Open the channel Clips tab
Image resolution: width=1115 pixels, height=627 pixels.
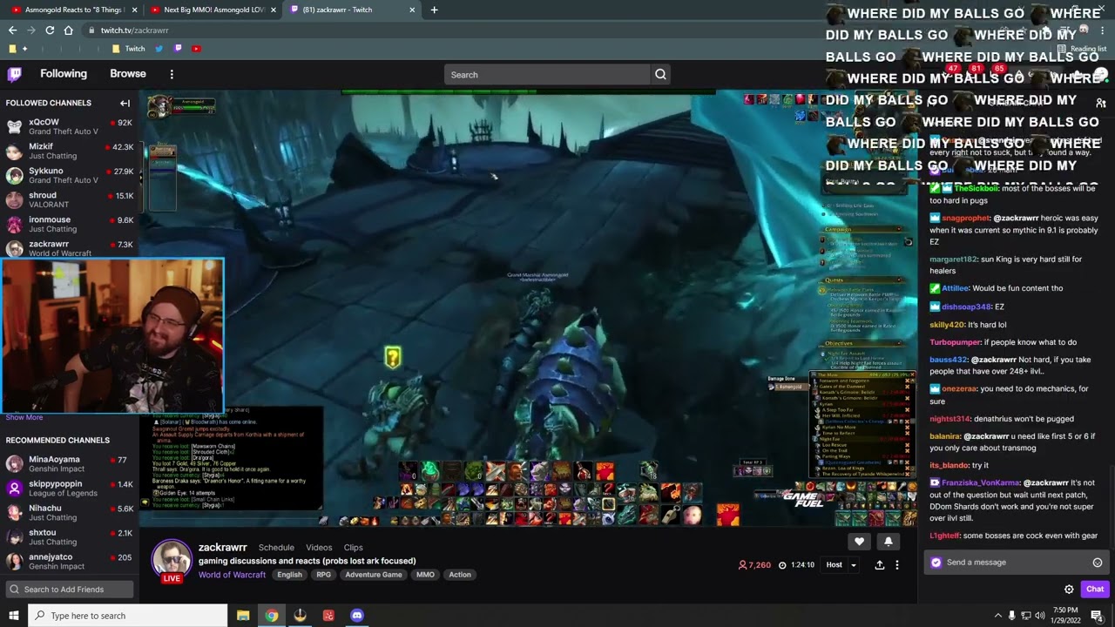click(x=353, y=548)
